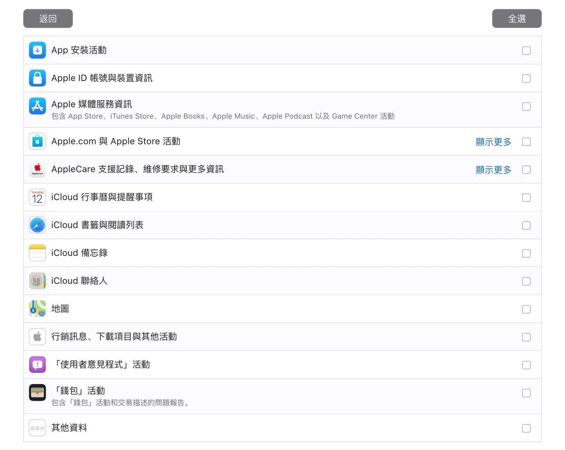Viewport: 565px width, 450px height.
Task: Click the 包含「錢包」活動和交易描述的問題報告 description
Action: (121, 403)
